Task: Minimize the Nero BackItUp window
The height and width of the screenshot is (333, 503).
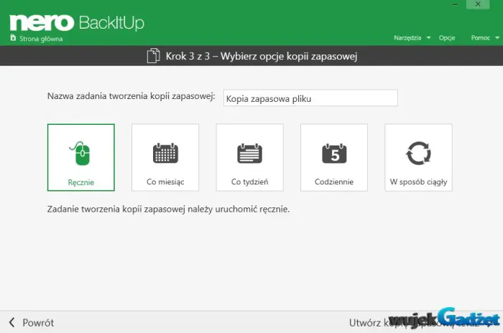Action: [x=455, y=4]
